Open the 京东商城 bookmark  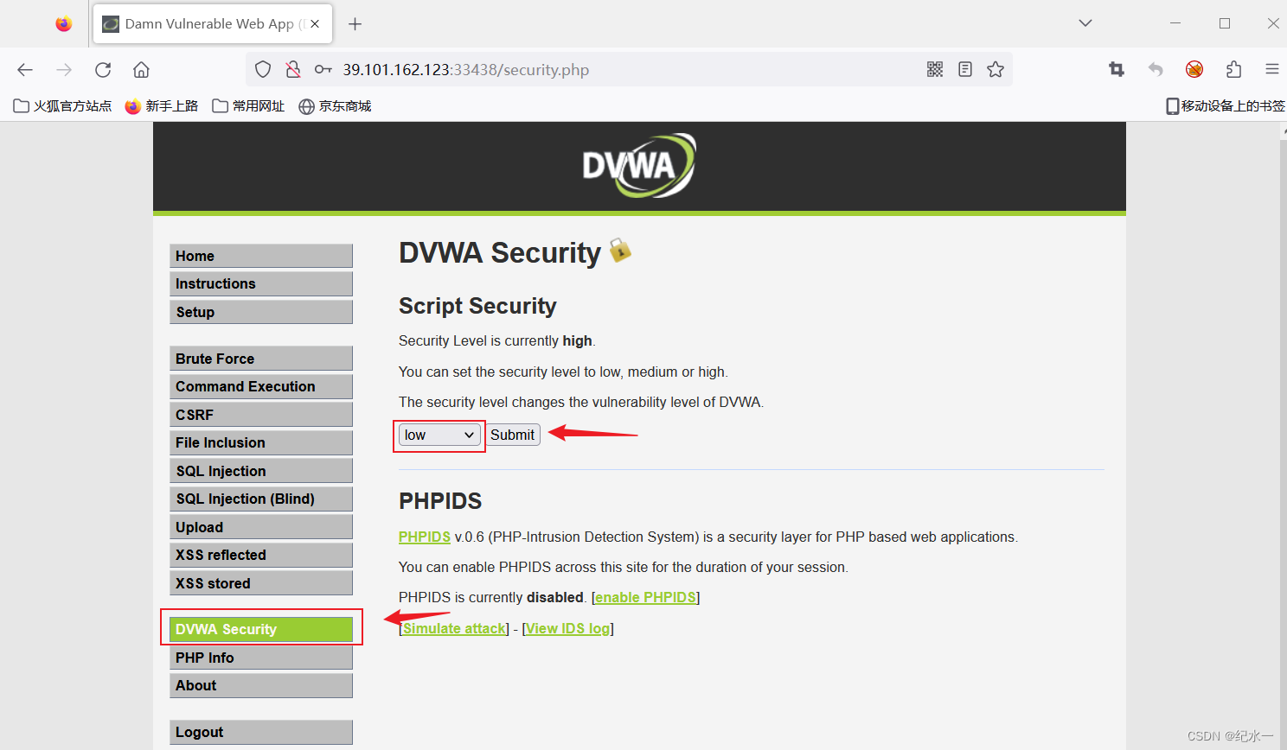point(335,106)
